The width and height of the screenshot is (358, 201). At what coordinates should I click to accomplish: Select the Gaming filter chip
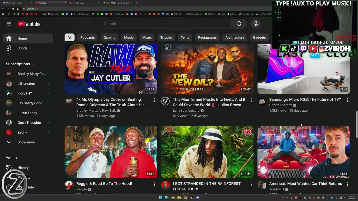pyautogui.click(x=109, y=37)
